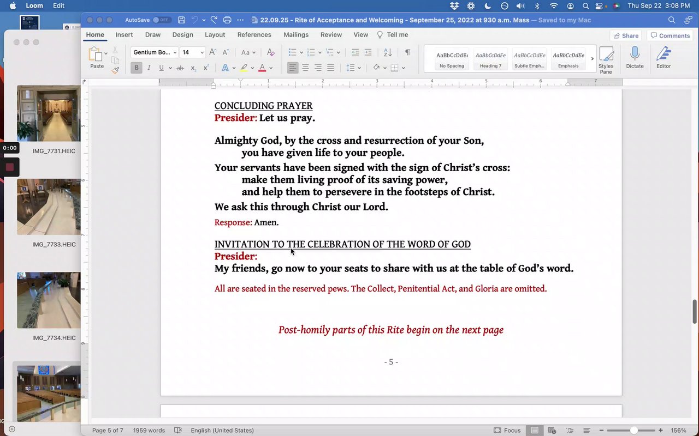This screenshot has height=436, width=699.
Task: Open the line spacing dropdown
Action: 353,68
